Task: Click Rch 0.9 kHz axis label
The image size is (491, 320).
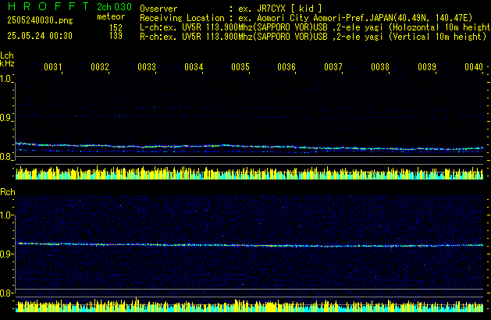Action: (x=6, y=254)
